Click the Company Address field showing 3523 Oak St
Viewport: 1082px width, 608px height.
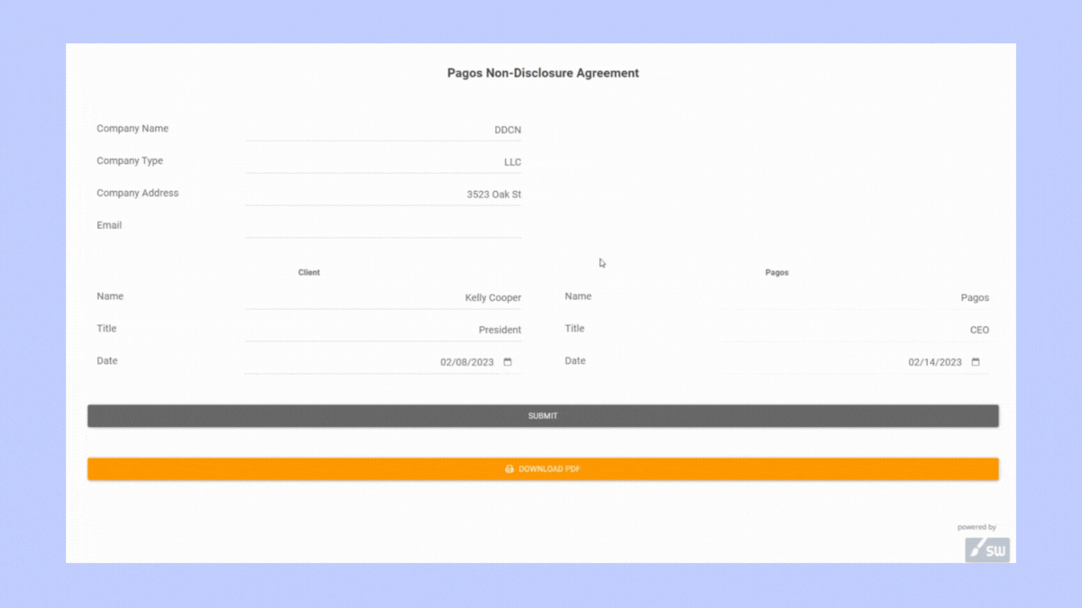[x=383, y=195]
